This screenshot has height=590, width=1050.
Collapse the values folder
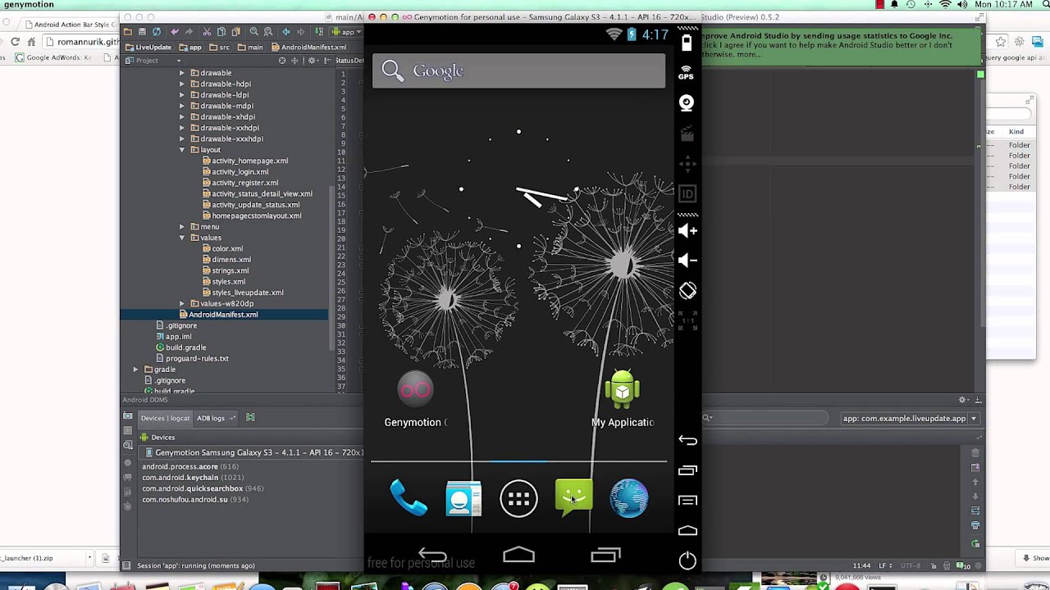pyautogui.click(x=182, y=238)
